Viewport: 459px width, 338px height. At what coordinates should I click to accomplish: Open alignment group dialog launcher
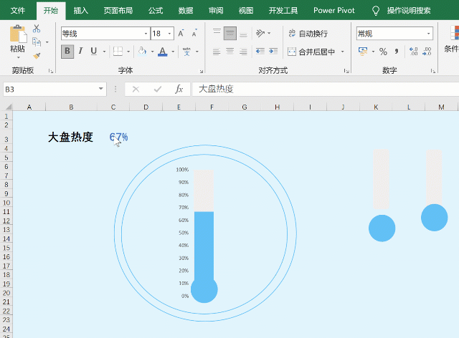pos(346,71)
